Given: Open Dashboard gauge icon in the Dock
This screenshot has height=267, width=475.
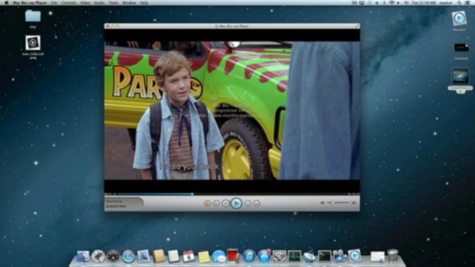Looking at the screenshot, I should [113, 256].
